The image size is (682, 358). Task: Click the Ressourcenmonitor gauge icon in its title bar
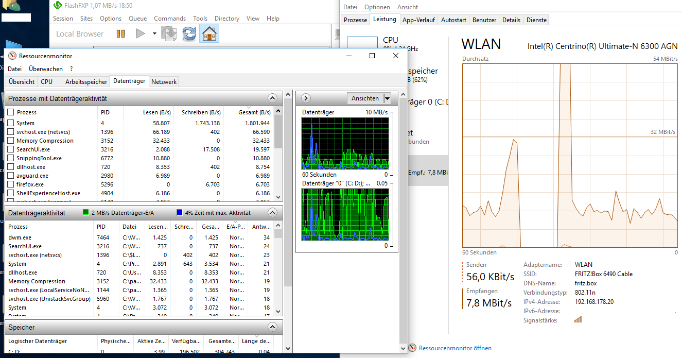coord(12,56)
